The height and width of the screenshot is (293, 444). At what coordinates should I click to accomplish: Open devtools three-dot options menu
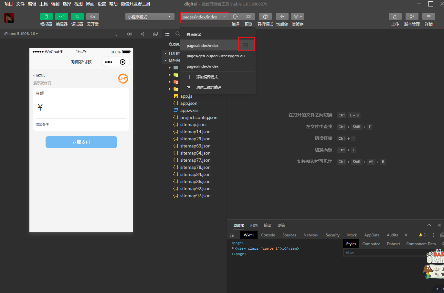tap(434, 235)
